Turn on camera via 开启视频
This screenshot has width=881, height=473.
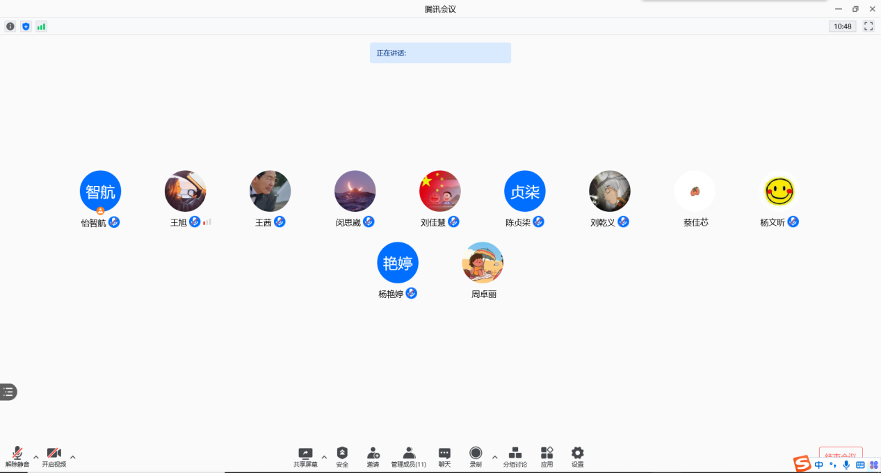coord(54,456)
